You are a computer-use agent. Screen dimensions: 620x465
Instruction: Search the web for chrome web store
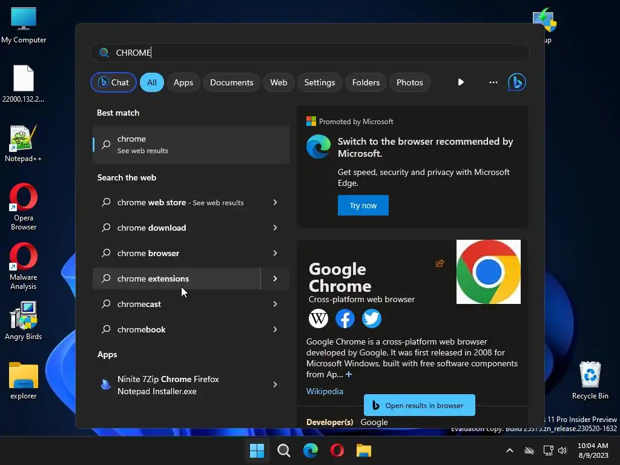click(x=177, y=202)
